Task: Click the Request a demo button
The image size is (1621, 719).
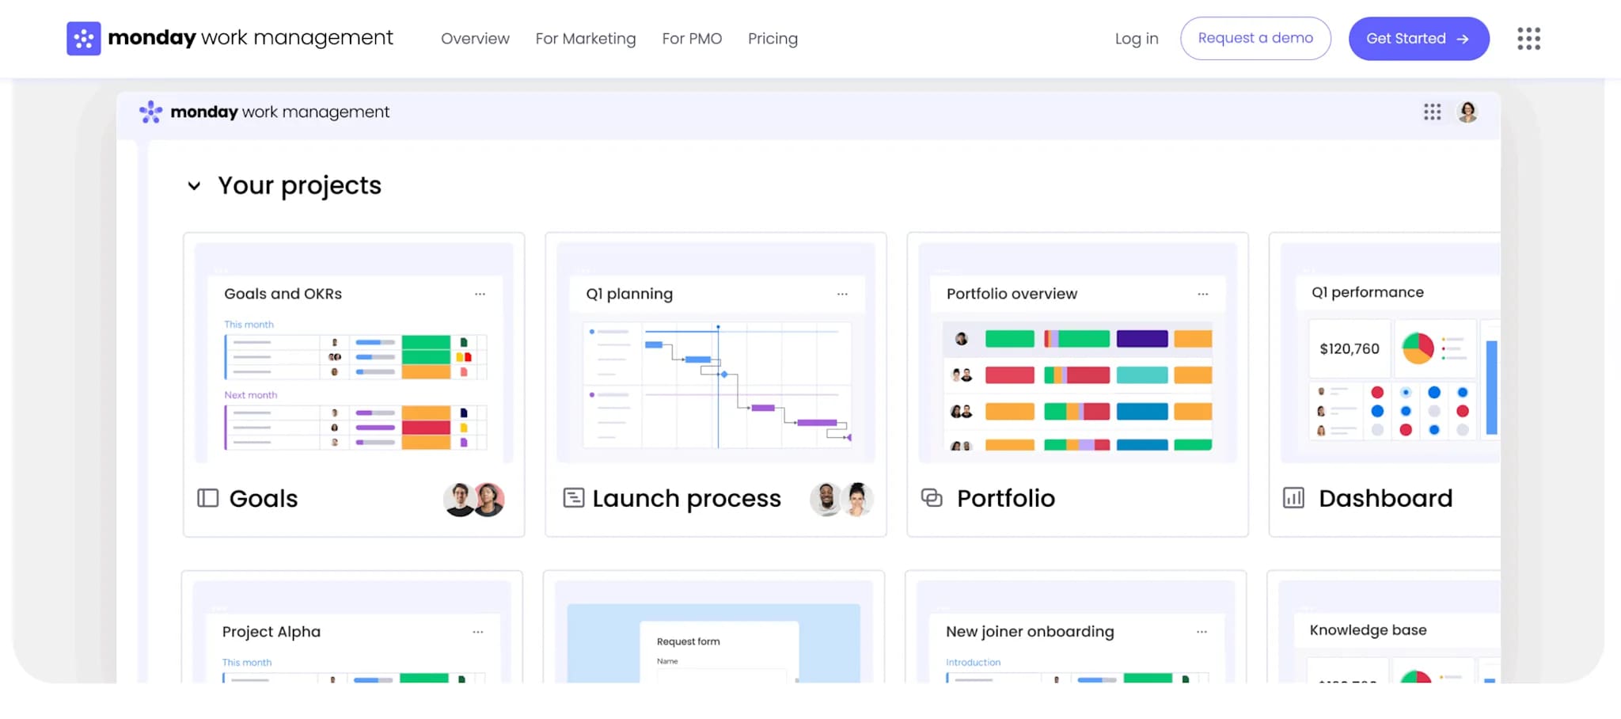Action: click(1255, 38)
